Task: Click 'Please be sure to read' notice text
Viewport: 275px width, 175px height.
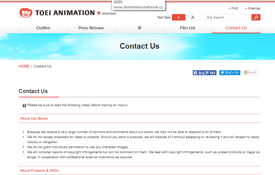Action: 78,105
